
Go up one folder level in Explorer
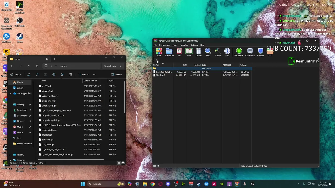click(29, 66)
